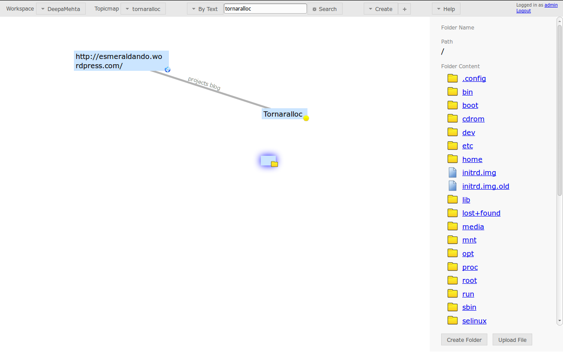Open the home folder link
The width and height of the screenshot is (563, 352).
pyautogui.click(x=472, y=159)
